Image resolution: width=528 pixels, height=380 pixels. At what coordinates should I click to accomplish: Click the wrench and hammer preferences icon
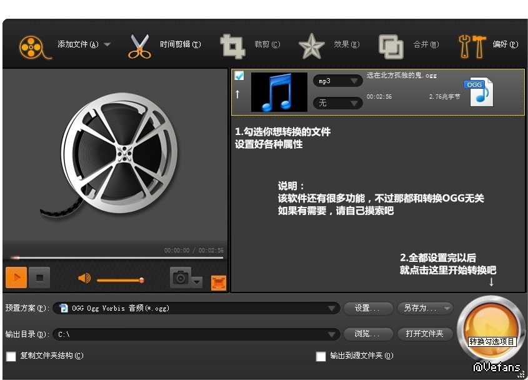[x=472, y=46]
